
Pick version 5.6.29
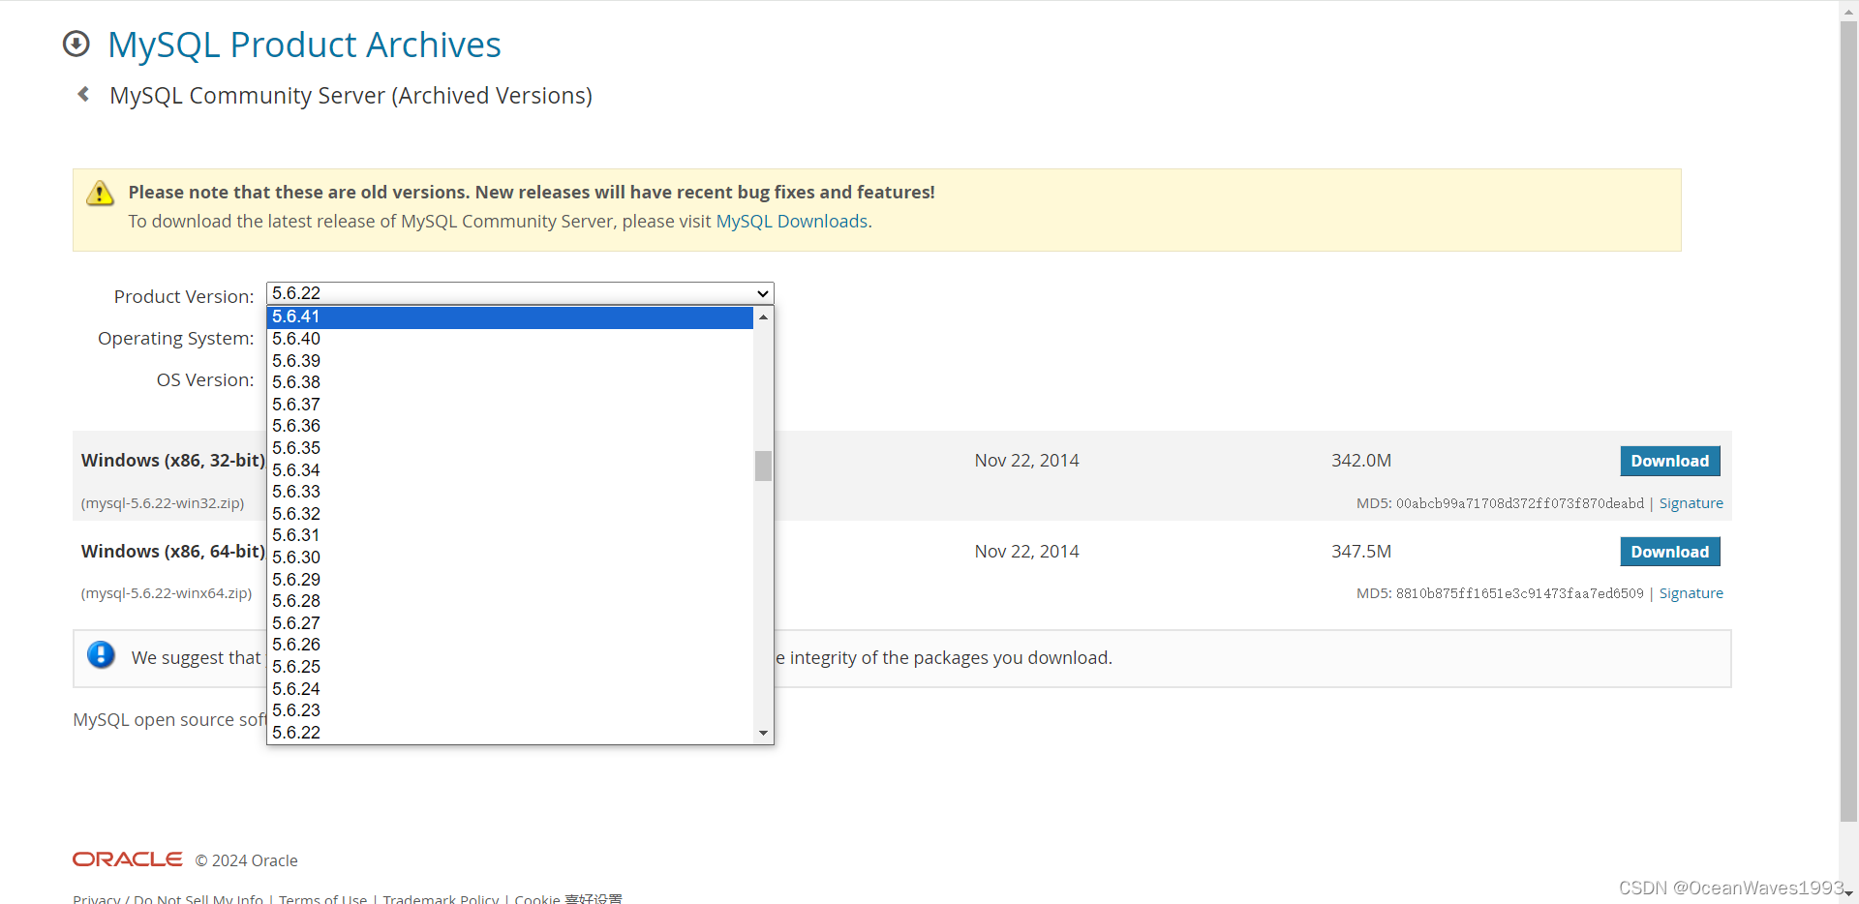510,580
